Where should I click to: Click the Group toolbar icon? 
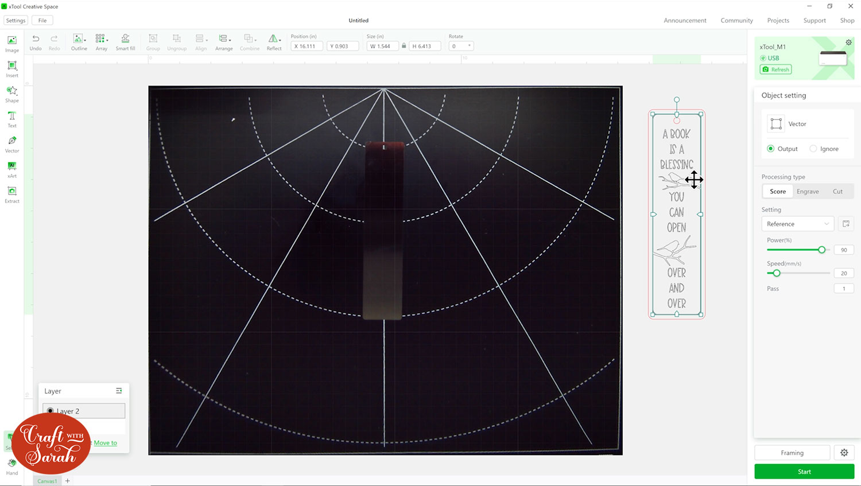click(153, 42)
